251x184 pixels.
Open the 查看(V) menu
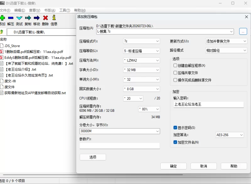(35, 10)
